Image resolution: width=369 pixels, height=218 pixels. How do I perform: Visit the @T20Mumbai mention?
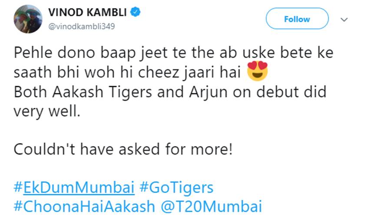coord(211,206)
